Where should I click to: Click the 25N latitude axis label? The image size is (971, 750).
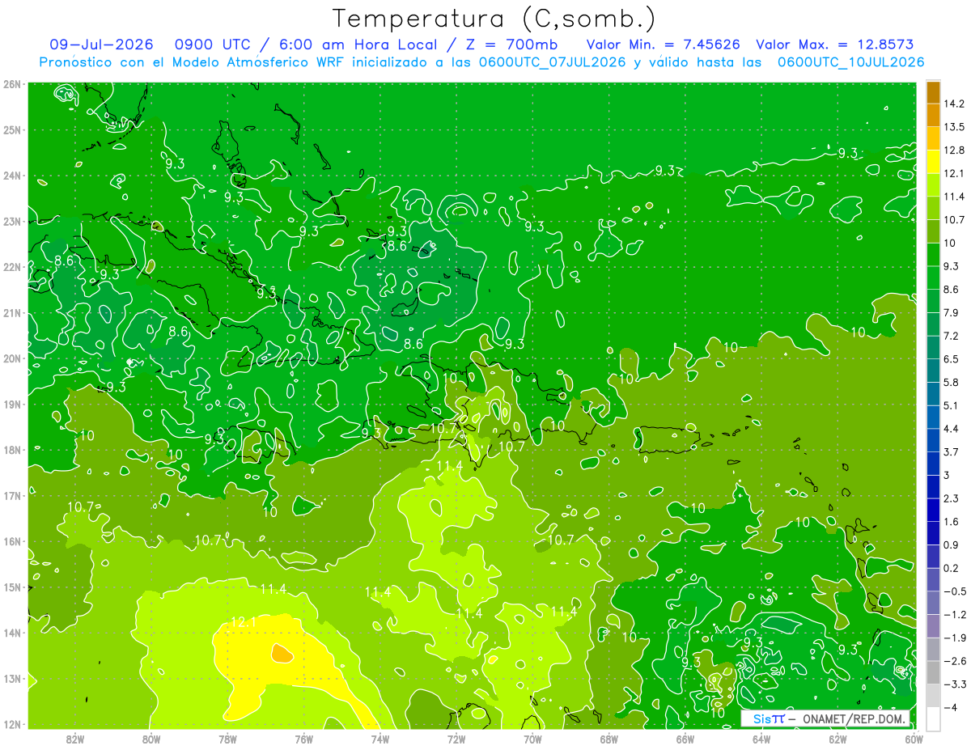coord(11,129)
